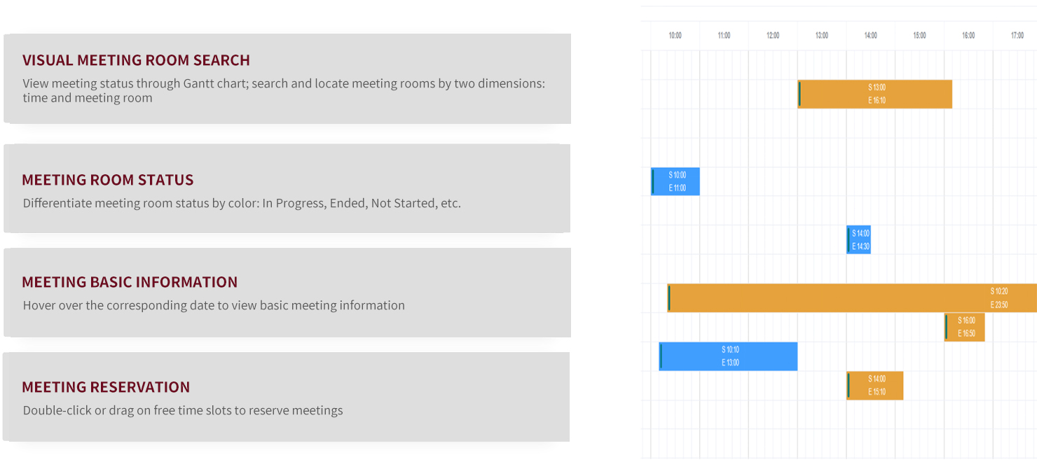Image resolution: width=1037 pixels, height=469 pixels.
Task: Select the Visual Meeting Room Search panel
Action: (x=287, y=78)
